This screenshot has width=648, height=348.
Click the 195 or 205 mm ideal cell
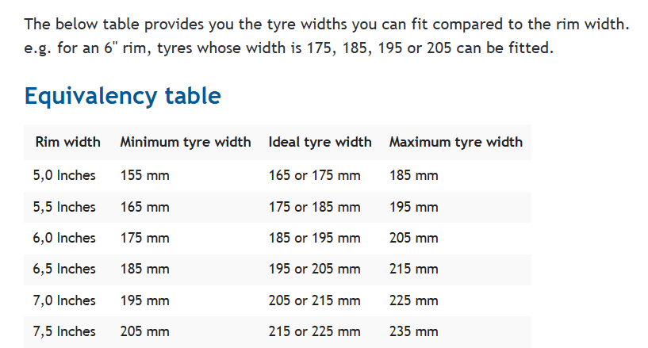click(x=314, y=269)
